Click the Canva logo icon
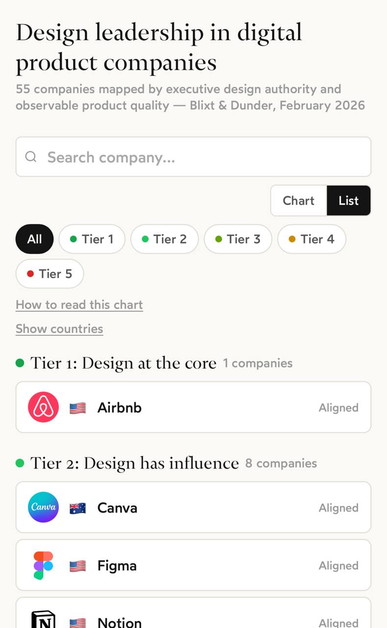 [x=43, y=507]
